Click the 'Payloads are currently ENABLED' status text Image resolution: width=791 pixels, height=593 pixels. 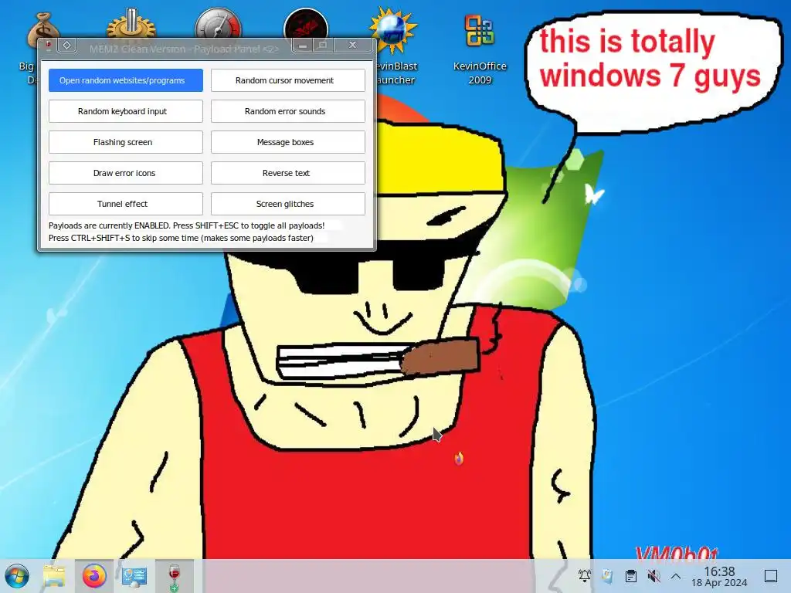pyautogui.click(x=187, y=225)
